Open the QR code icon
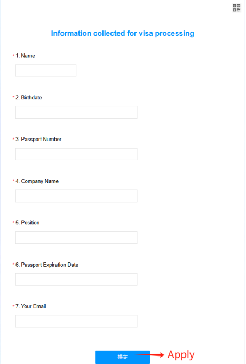This screenshot has height=364, width=246. 236,7
